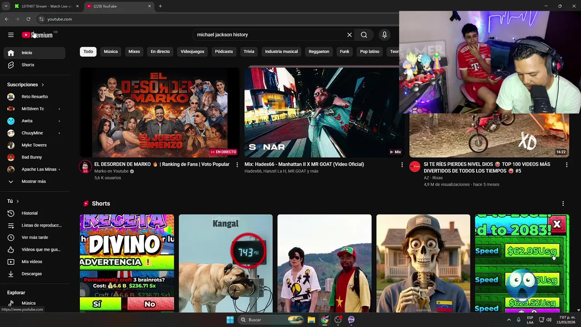The width and height of the screenshot is (581, 327).
Task: Click AZ Risas channel avatar
Action: point(415,167)
